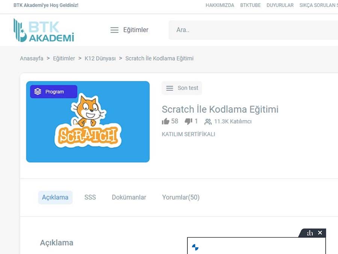Open the Eğitimler hamburger menu icon
Viewport: 338px width, 254px height.
click(x=115, y=30)
